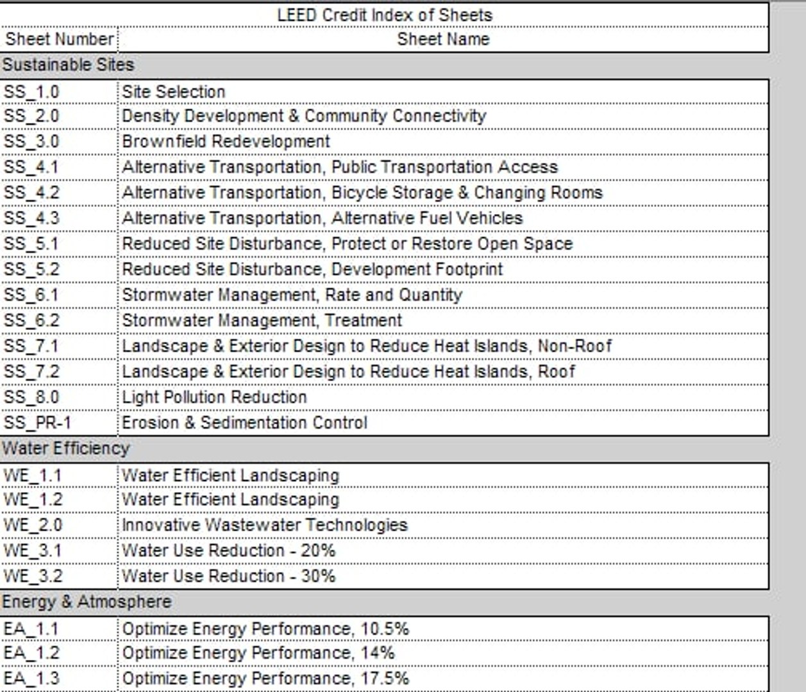Click sheet number cell SS_2.0
This screenshot has width=806, height=692.
[60, 116]
